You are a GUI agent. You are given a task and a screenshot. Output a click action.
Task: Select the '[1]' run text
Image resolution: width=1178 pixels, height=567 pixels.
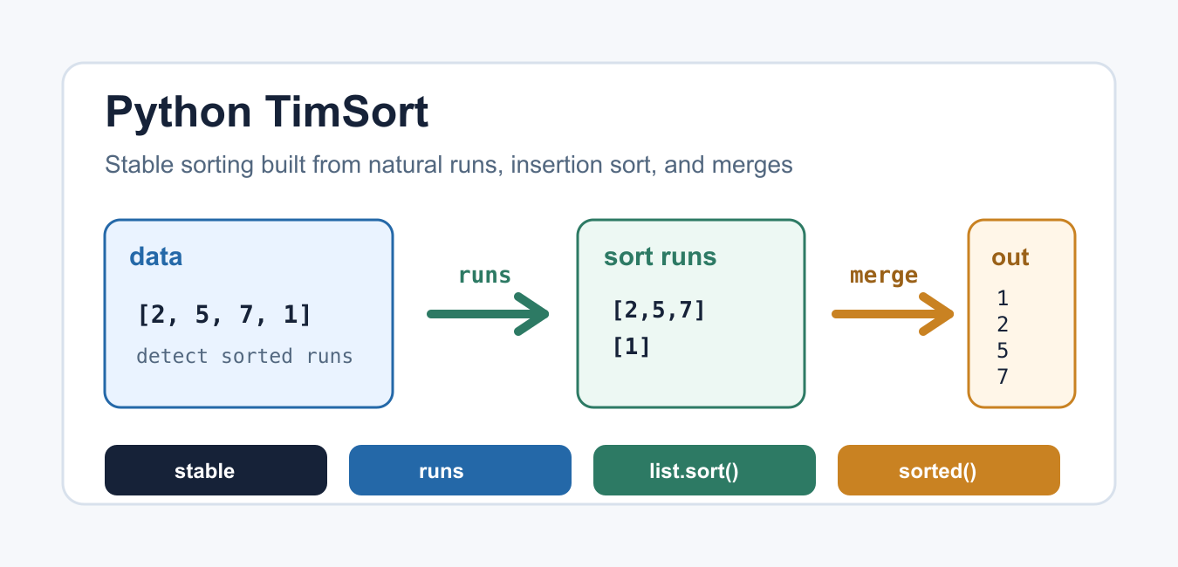(632, 346)
